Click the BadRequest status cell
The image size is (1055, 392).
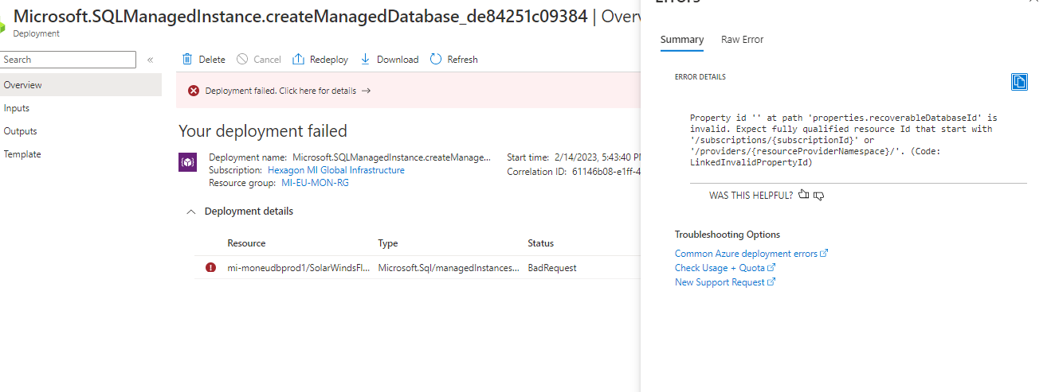(x=552, y=268)
